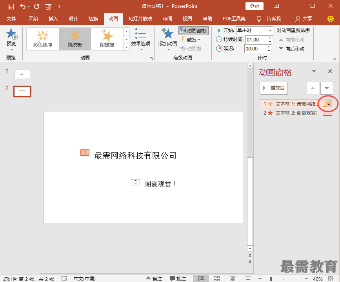Apply the 陀螺旋 animation effect
This screenshot has width=340, height=282.
pos(107,39)
